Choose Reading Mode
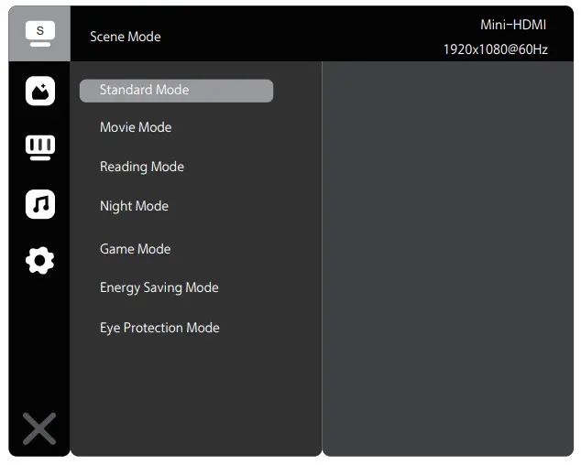 [142, 167]
